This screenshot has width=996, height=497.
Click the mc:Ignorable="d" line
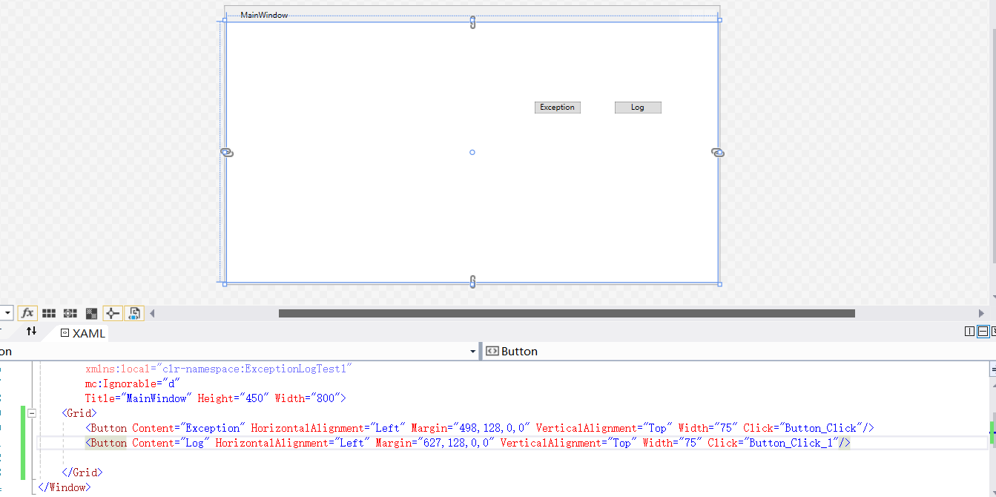pyautogui.click(x=133, y=384)
